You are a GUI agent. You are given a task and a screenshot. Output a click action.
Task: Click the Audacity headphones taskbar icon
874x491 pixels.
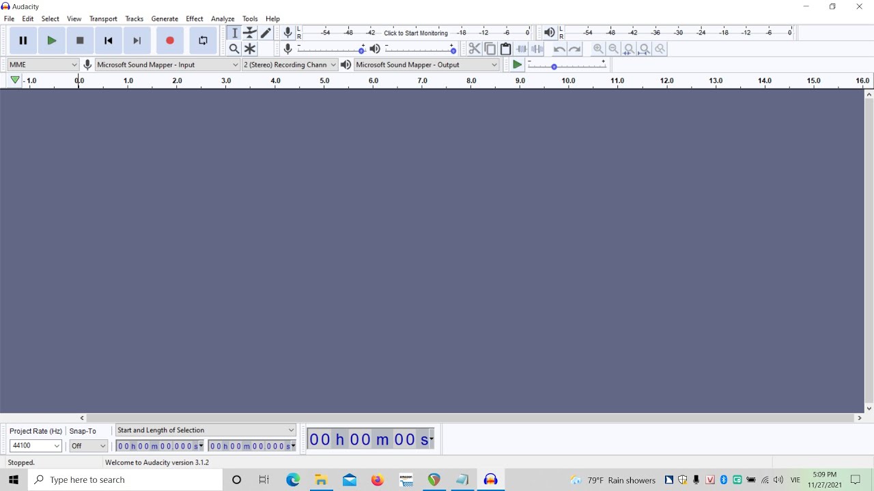pos(490,480)
